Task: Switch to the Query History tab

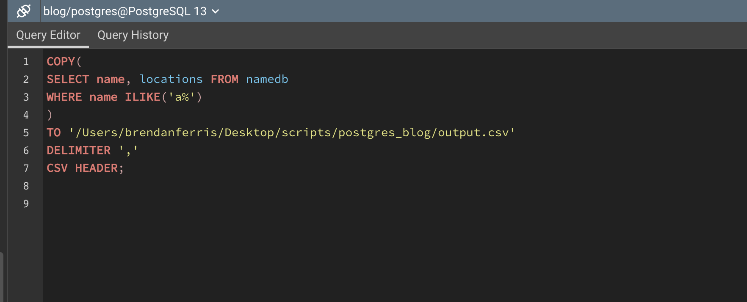Action: click(133, 35)
